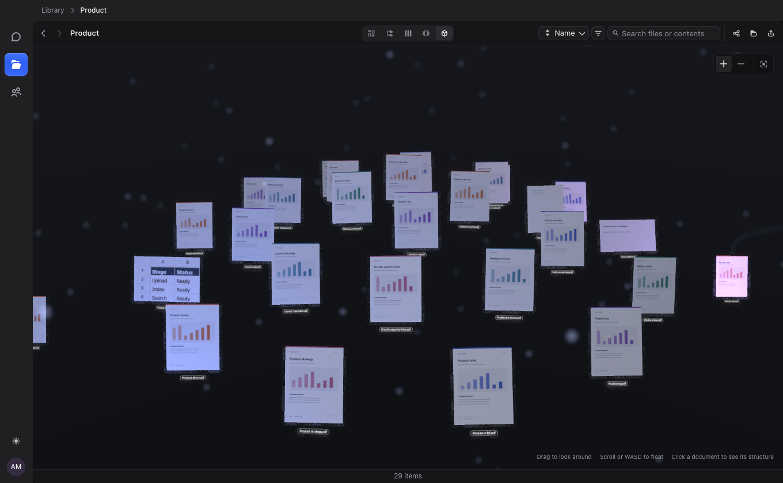Switch to columns view layout
This screenshot has width=783, height=483.
coord(408,33)
